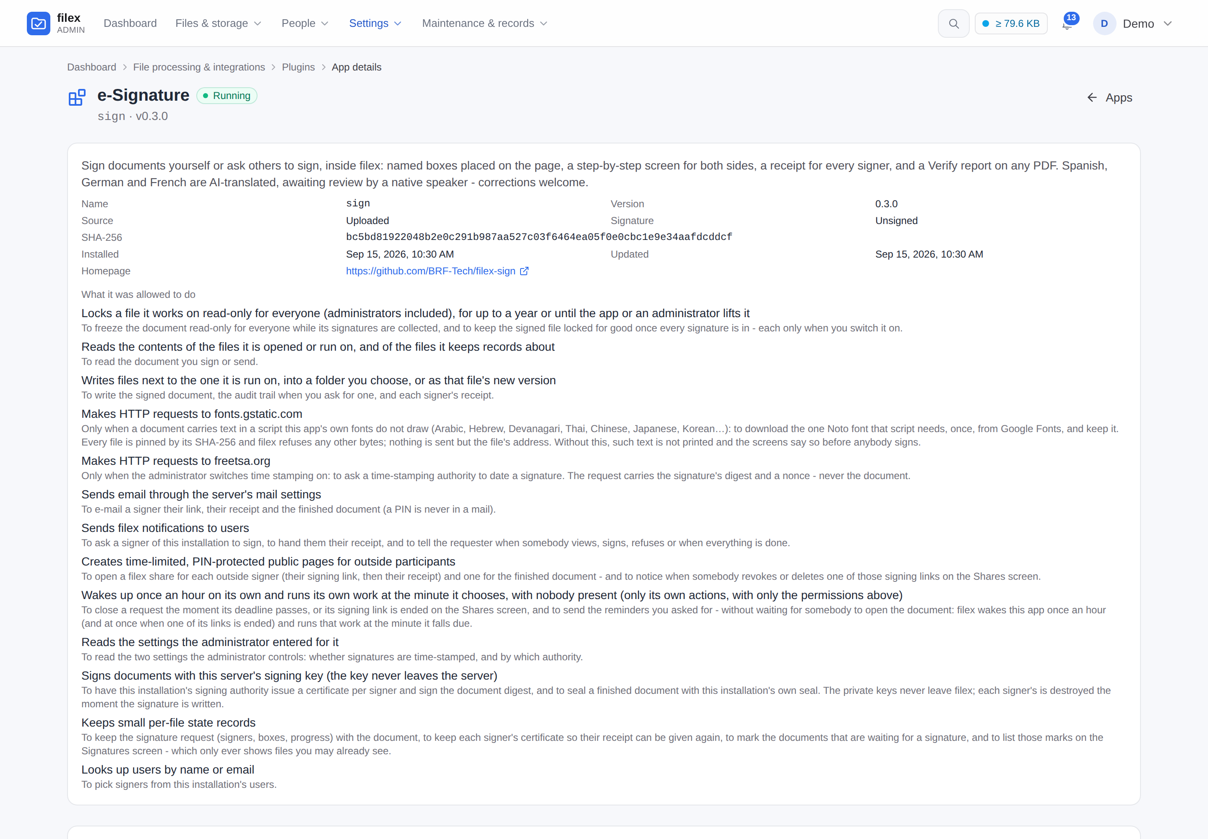The width and height of the screenshot is (1208, 839).
Task: Click the D user avatar
Action: click(1104, 23)
